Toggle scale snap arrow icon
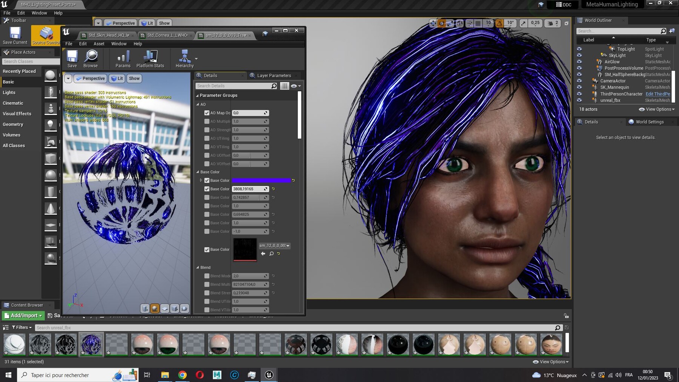Screen dimensions: 679x382 523,23
